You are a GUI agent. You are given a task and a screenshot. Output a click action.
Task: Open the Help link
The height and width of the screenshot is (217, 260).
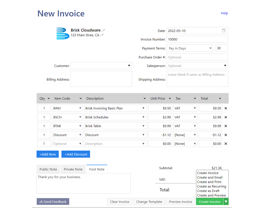pyautogui.click(x=224, y=13)
